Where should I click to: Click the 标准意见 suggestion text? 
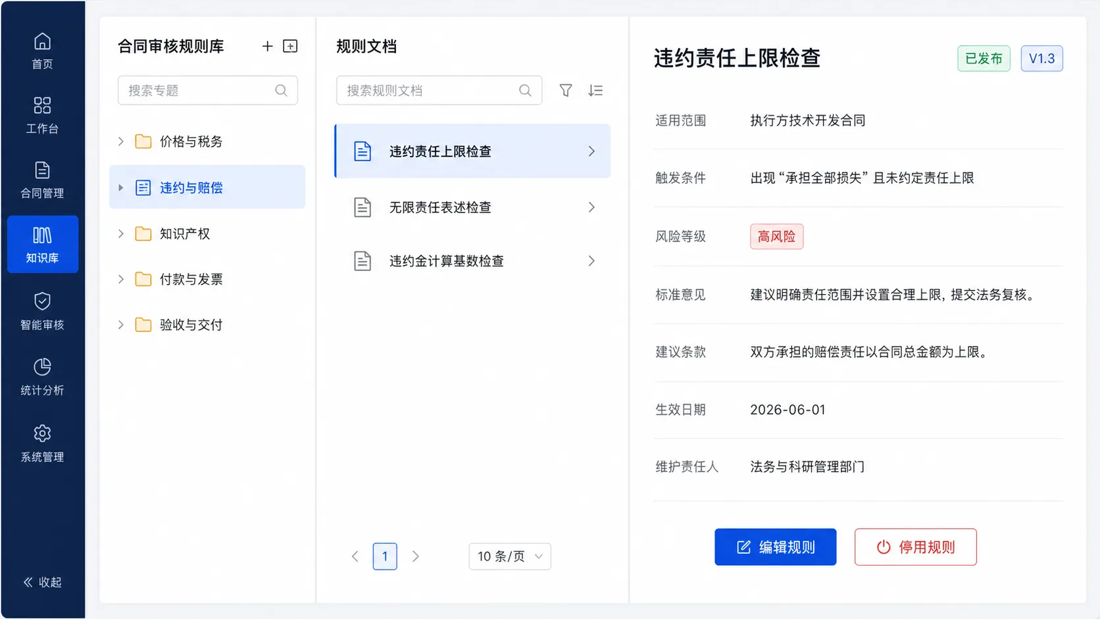(x=893, y=295)
